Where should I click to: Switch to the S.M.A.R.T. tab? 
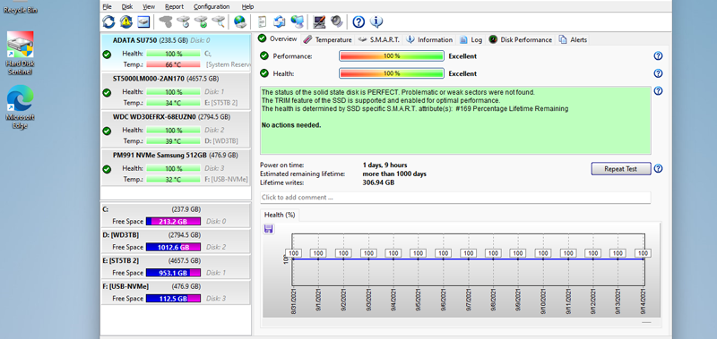coord(379,39)
